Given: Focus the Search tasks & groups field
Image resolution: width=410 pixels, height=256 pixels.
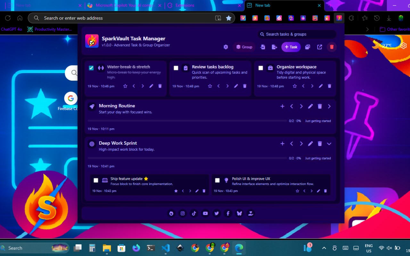Looking at the screenshot, I should [x=297, y=34].
